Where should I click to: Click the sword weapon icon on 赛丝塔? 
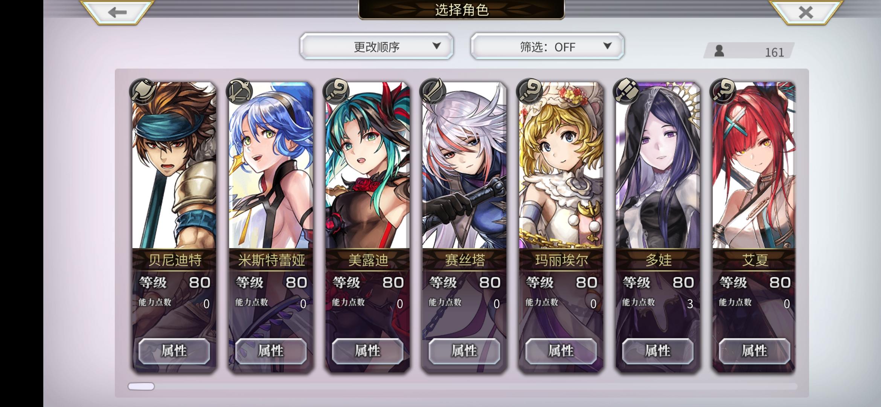432,92
